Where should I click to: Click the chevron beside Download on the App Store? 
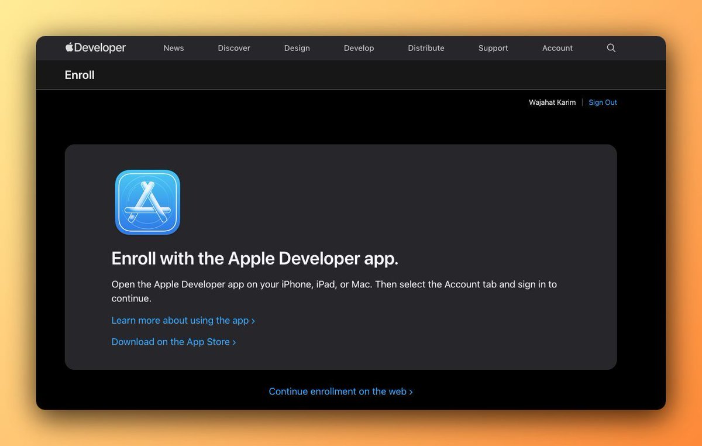[234, 342]
